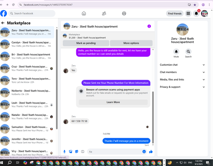Screen dimensions: 213x166
Task: Click the More options button
Action: pos(131,43)
